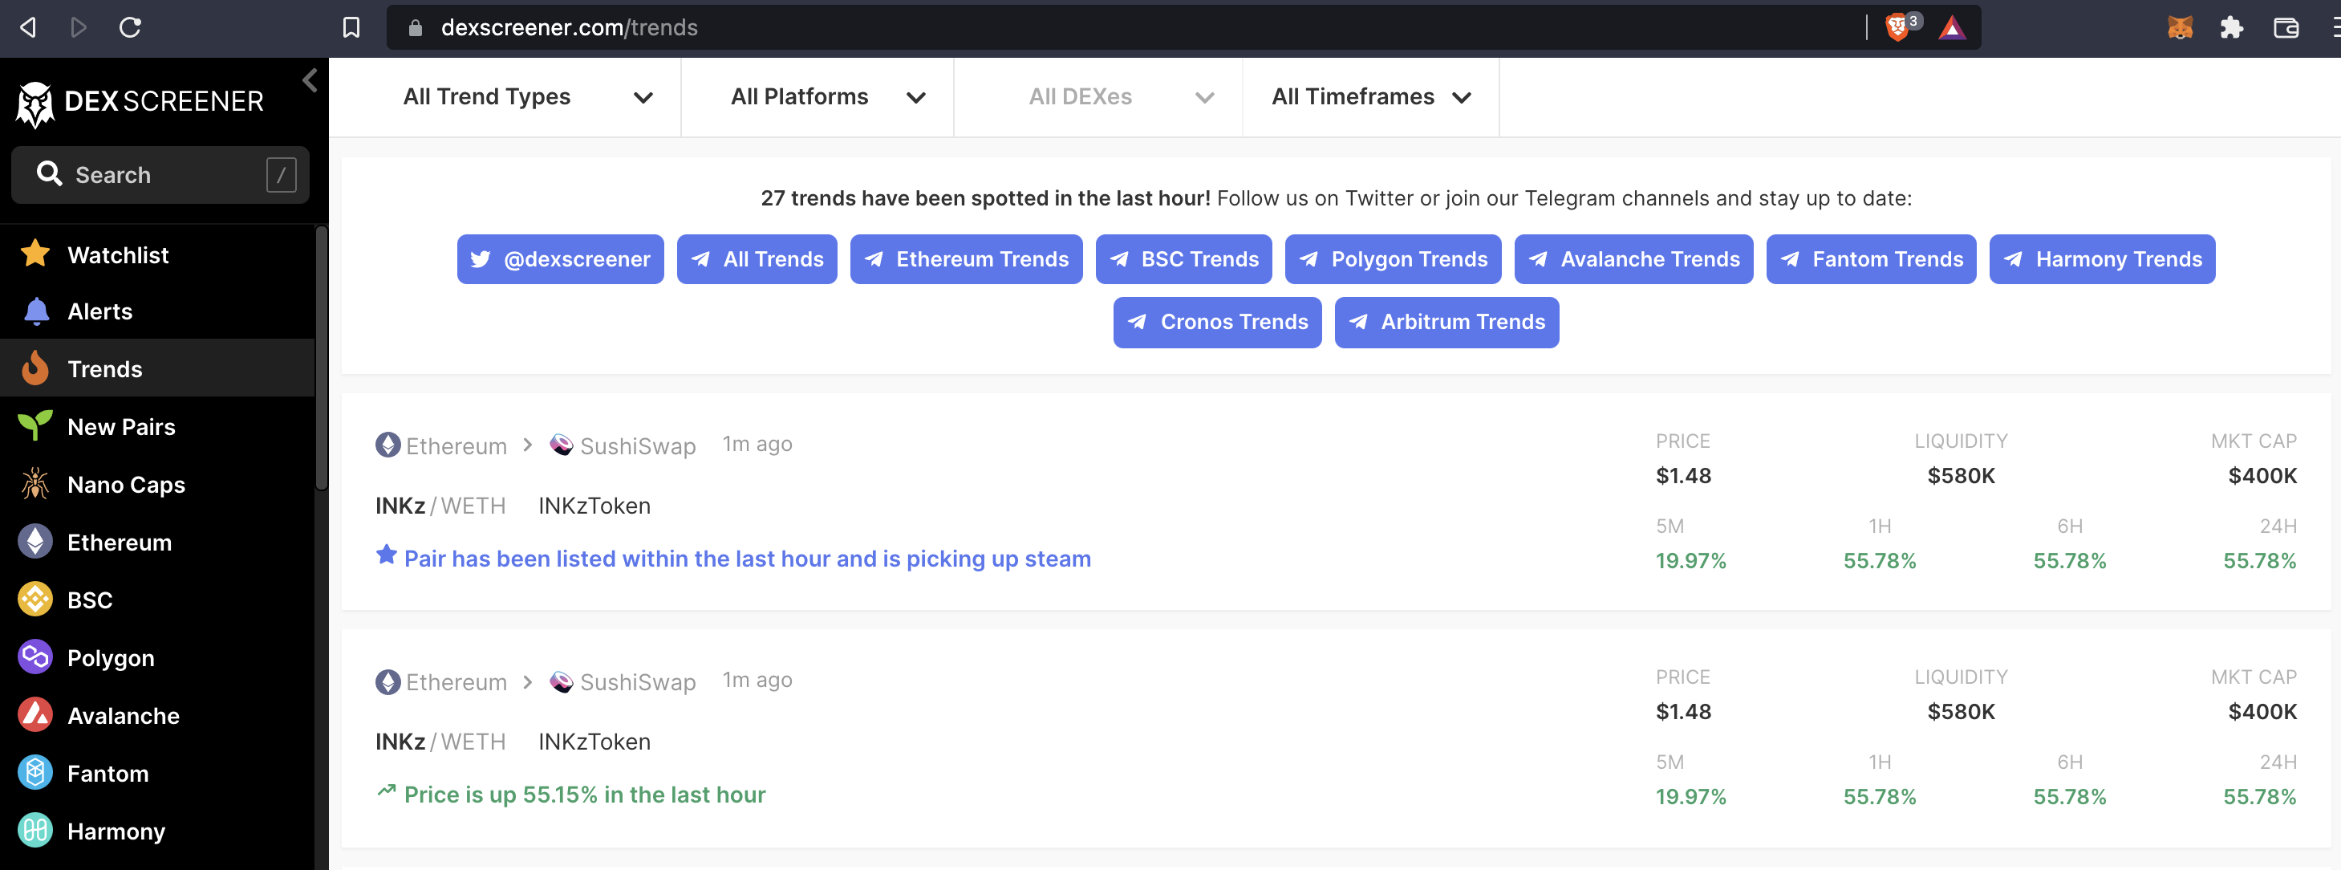
Task: Select New Pairs sprout icon
Action: (x=34, y=426)
